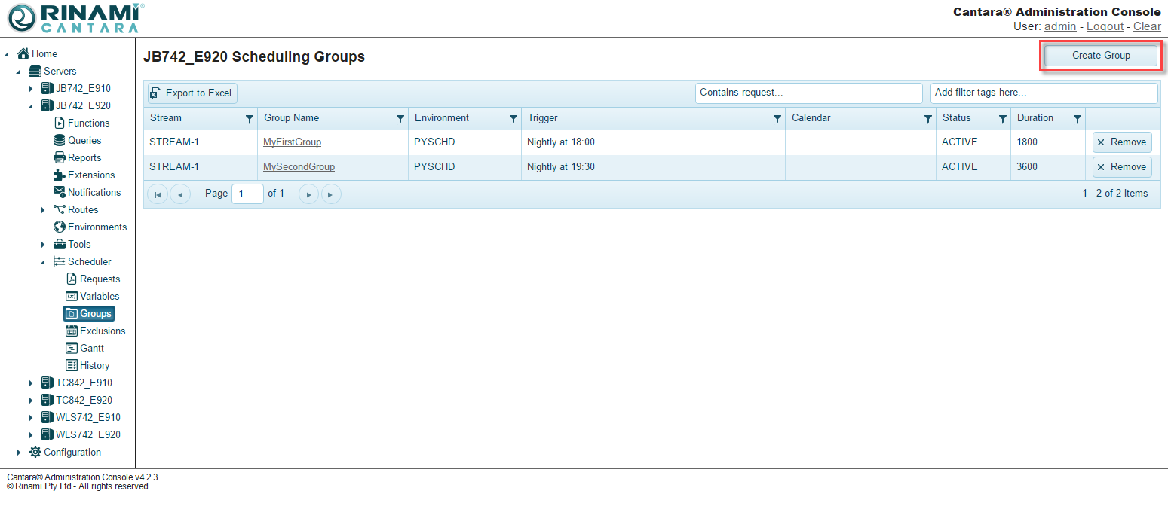This screenshot has width=1168, height=506.
Task: Open the Requests tree item
Action: pos(100,279)
